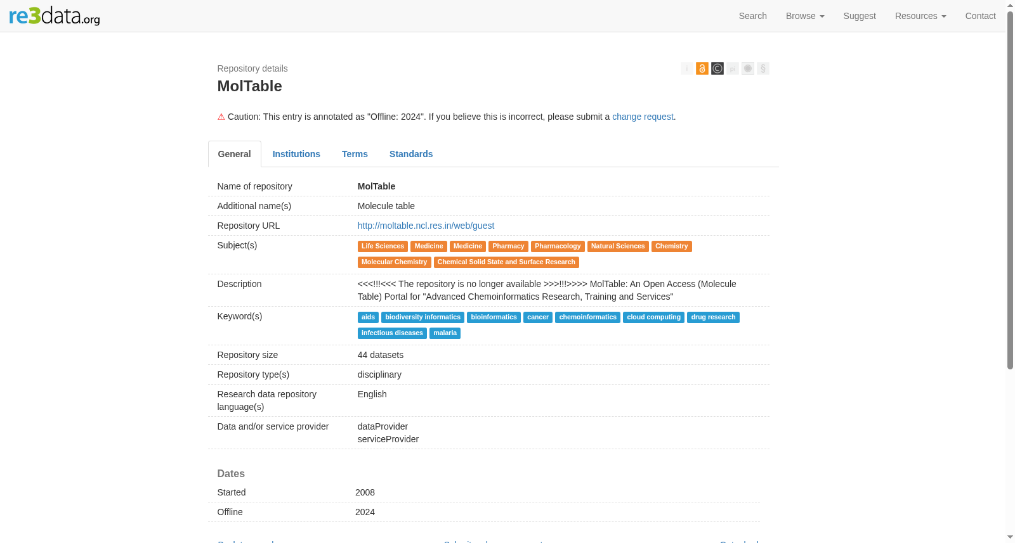Select the 'infectious diseases' keyword tag

pyautogui.click(x=392, y=333)
